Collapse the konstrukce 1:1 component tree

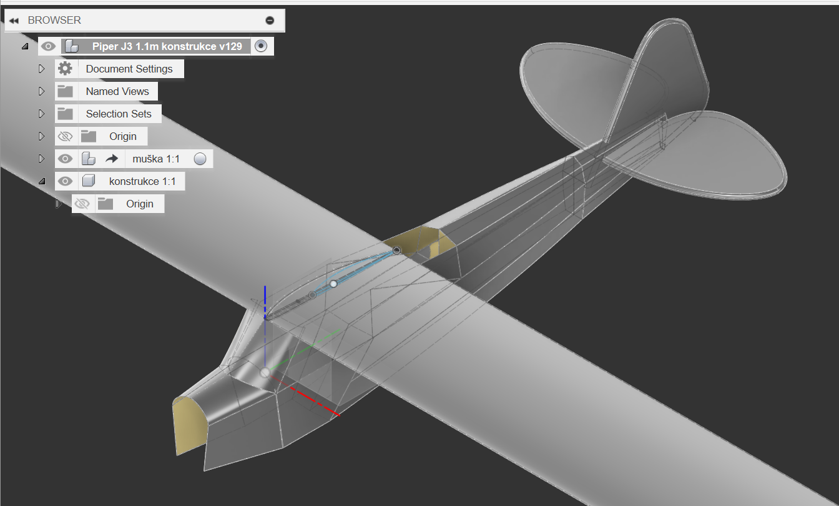42,182
